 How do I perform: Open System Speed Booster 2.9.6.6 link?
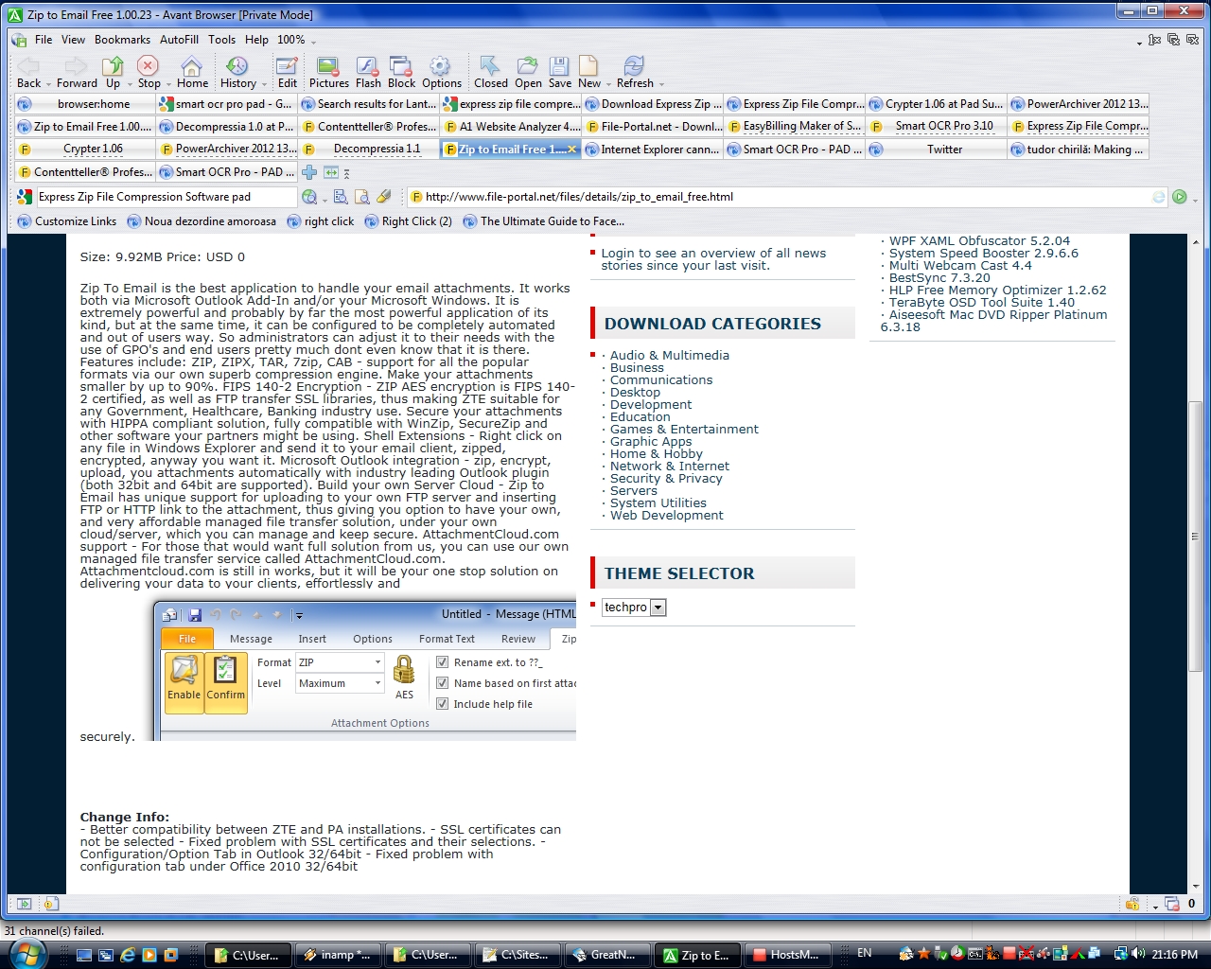(983, 254)
